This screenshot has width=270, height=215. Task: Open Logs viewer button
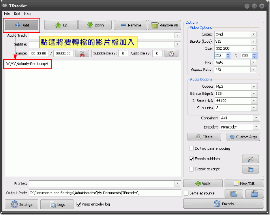click(57, 204)
